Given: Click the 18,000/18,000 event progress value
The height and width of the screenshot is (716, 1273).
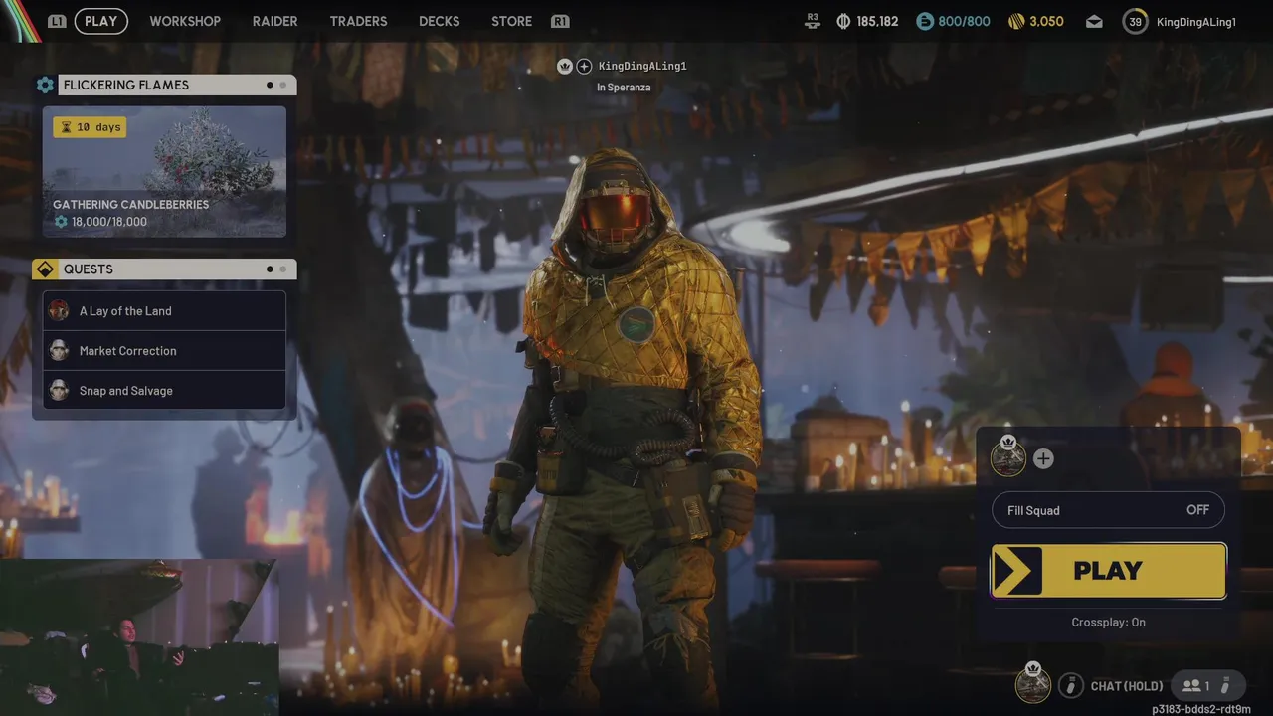Looking at the screenshot, I should tap(109, 222).
